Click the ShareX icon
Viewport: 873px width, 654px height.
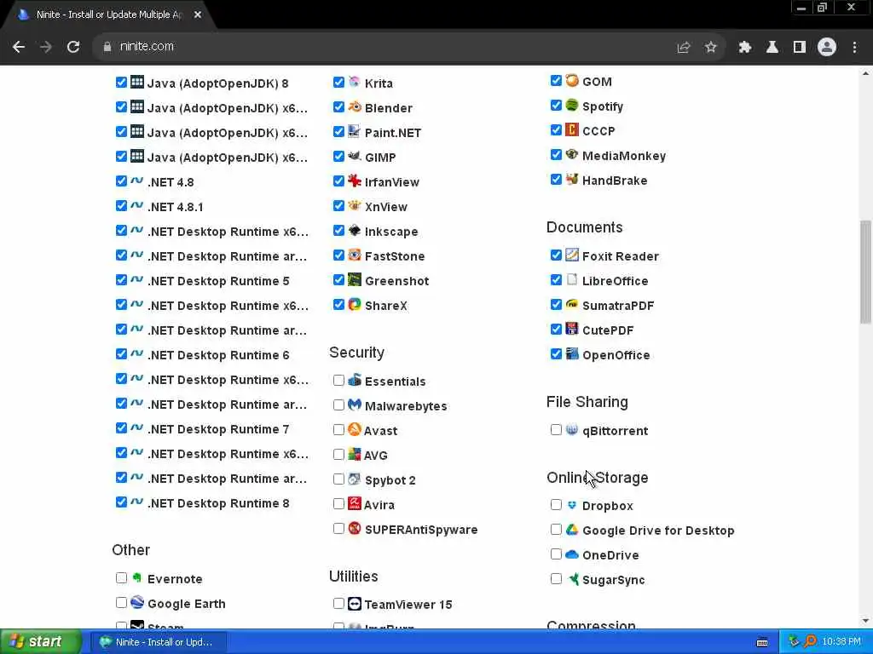[354, 304]
